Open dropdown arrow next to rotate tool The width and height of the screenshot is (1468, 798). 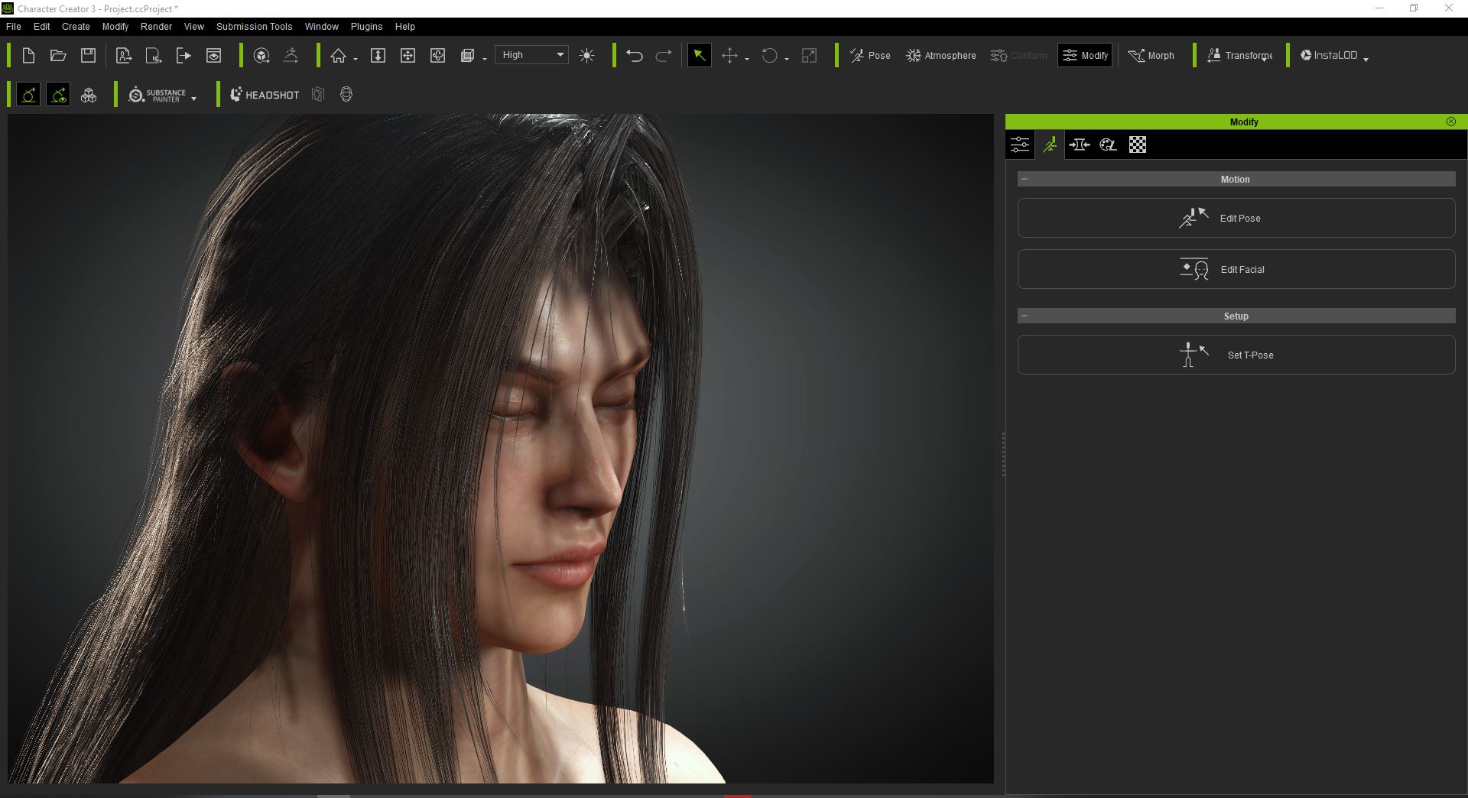tap(787, 59)
